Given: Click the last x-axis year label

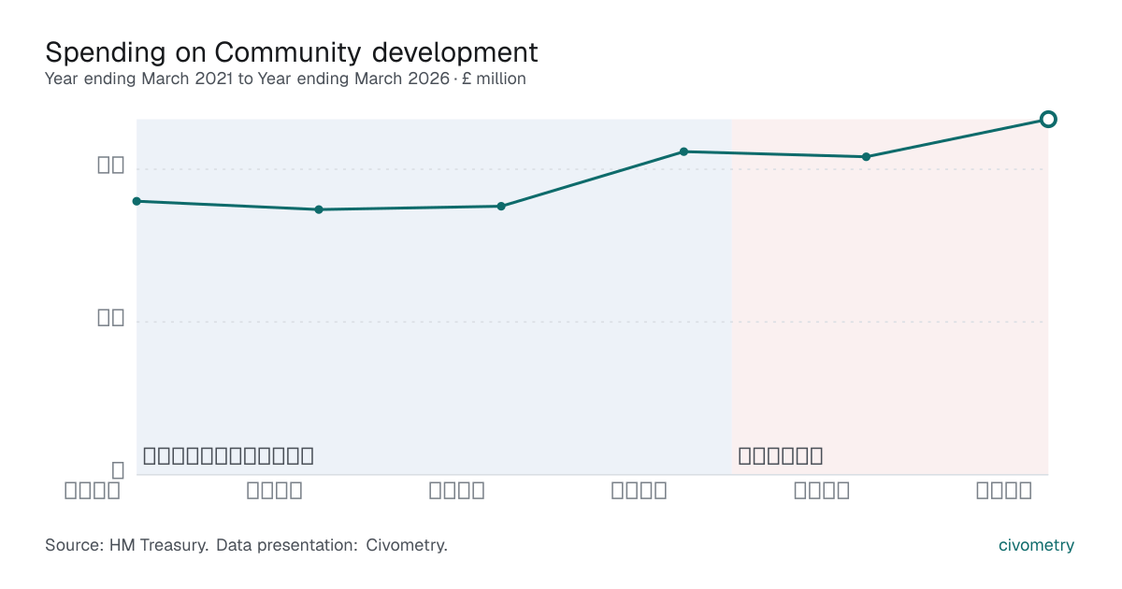Looking at the screenshot, I should tap(1004, 490).
